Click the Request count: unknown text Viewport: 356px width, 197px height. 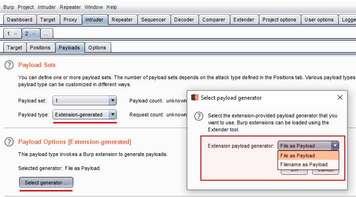pyautogui.click(x=158, y=115)
